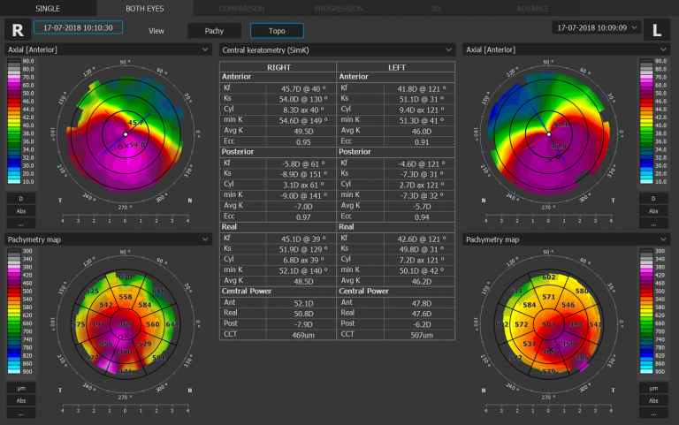The height and width of the screenshot is (425, 679).
Task: Click left CCT value 507um
Action: [x=421, y=335]
